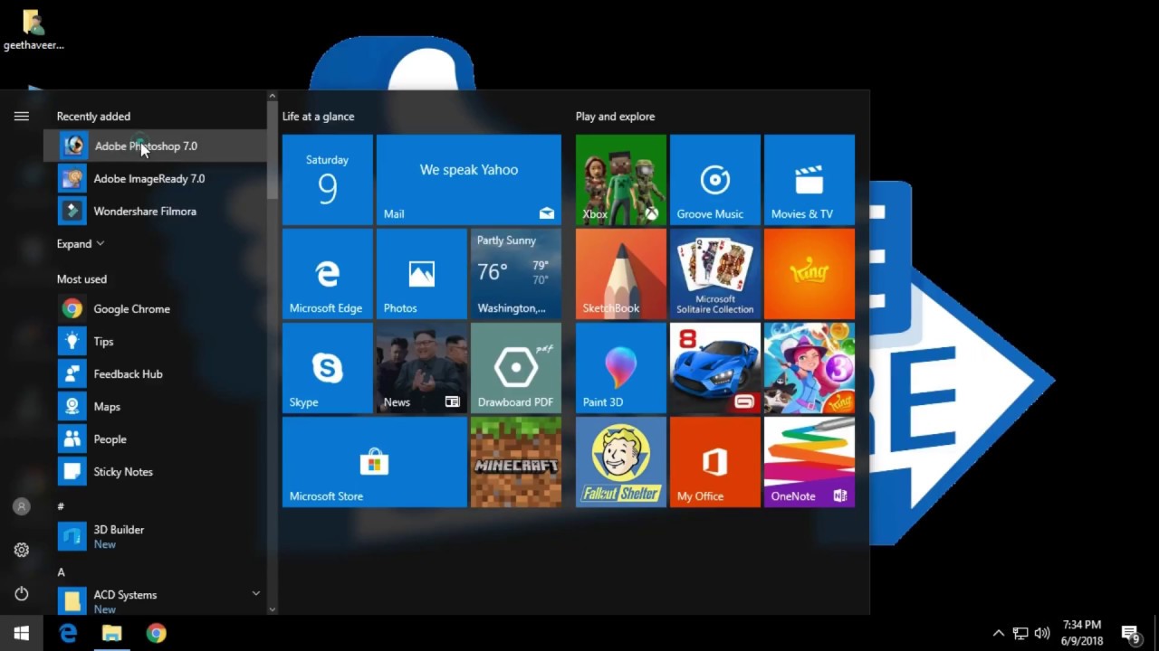Open Drawboard PDF tile
The image size is (1159, 651).
point(516,368)
